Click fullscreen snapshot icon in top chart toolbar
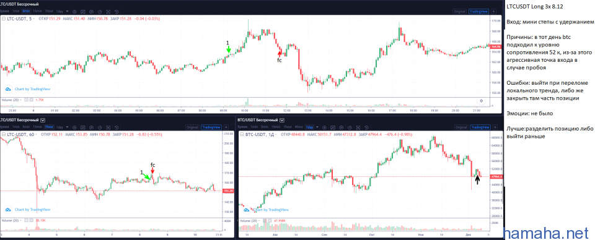Image resolution: width=595 pixels, height=240 pixels. point(108,12)
